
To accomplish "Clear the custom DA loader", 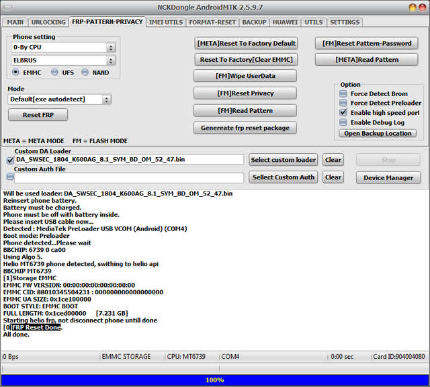I will [333, 160].
